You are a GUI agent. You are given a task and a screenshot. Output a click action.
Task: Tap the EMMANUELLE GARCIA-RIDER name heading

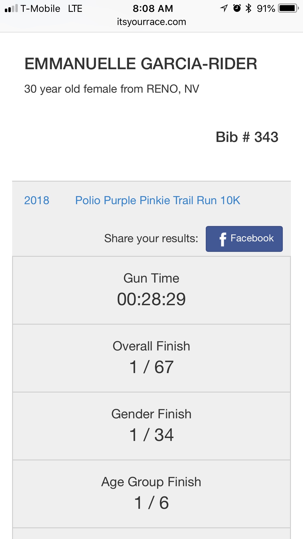click(141, 64)
